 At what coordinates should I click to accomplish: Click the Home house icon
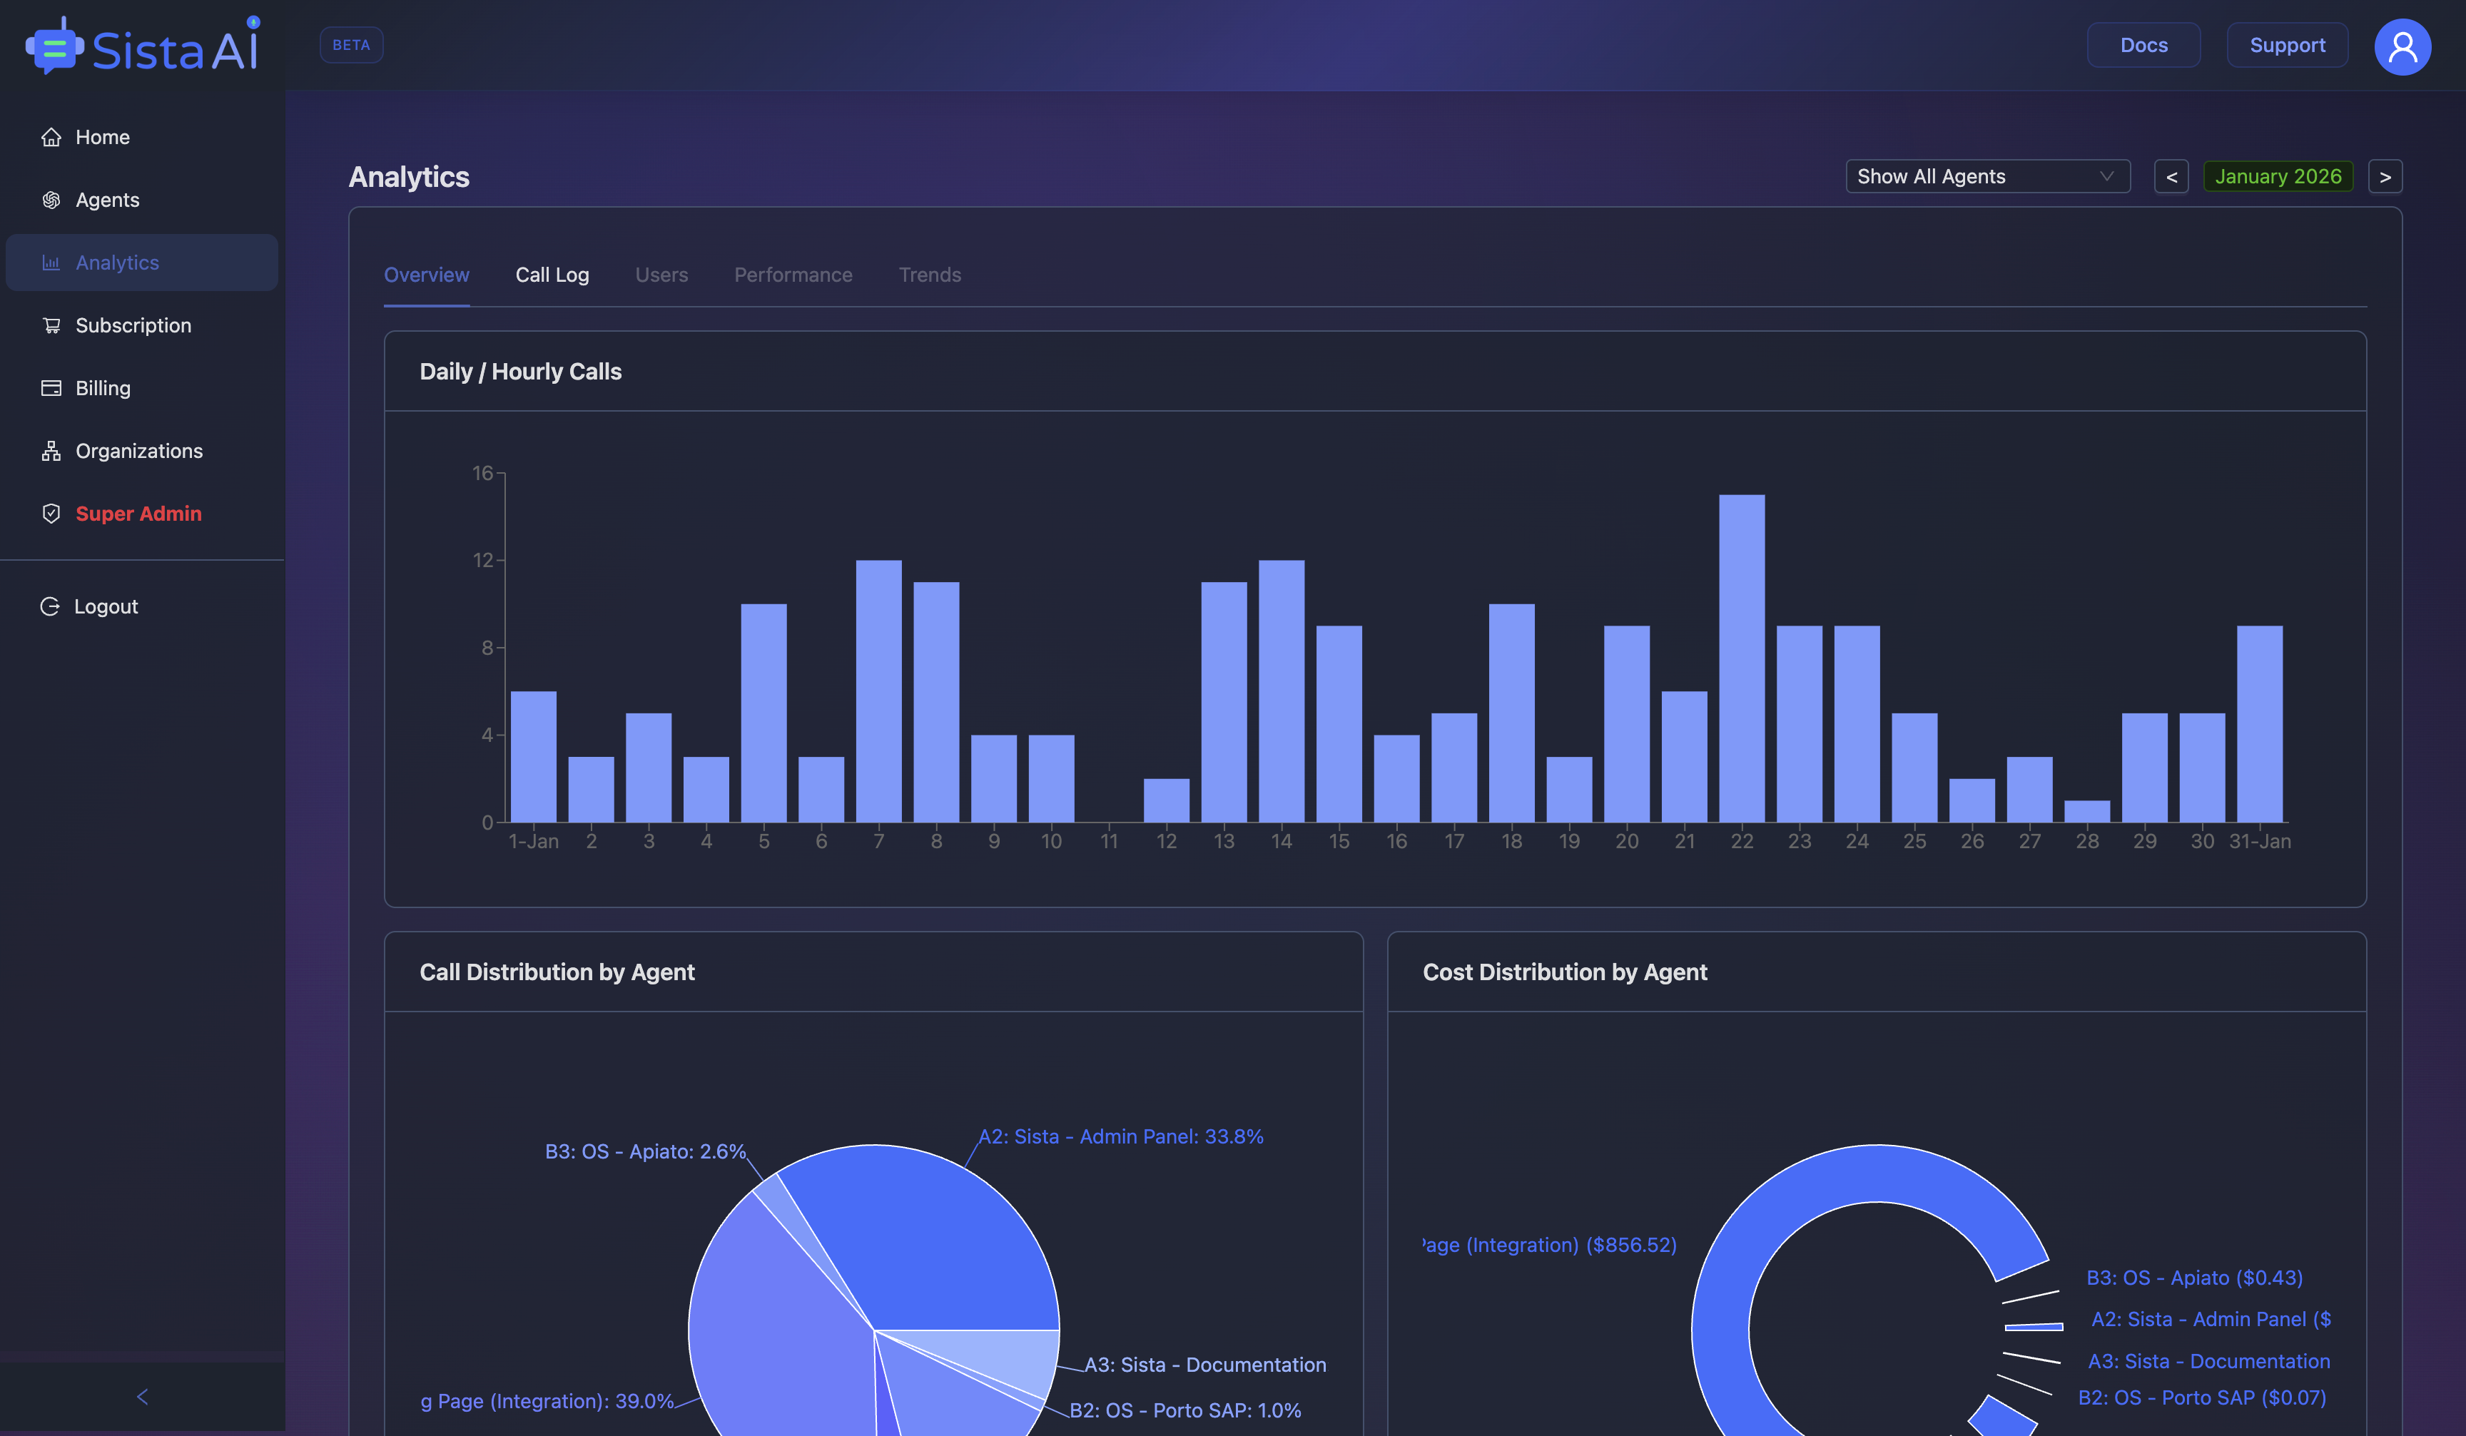(51, 137)
